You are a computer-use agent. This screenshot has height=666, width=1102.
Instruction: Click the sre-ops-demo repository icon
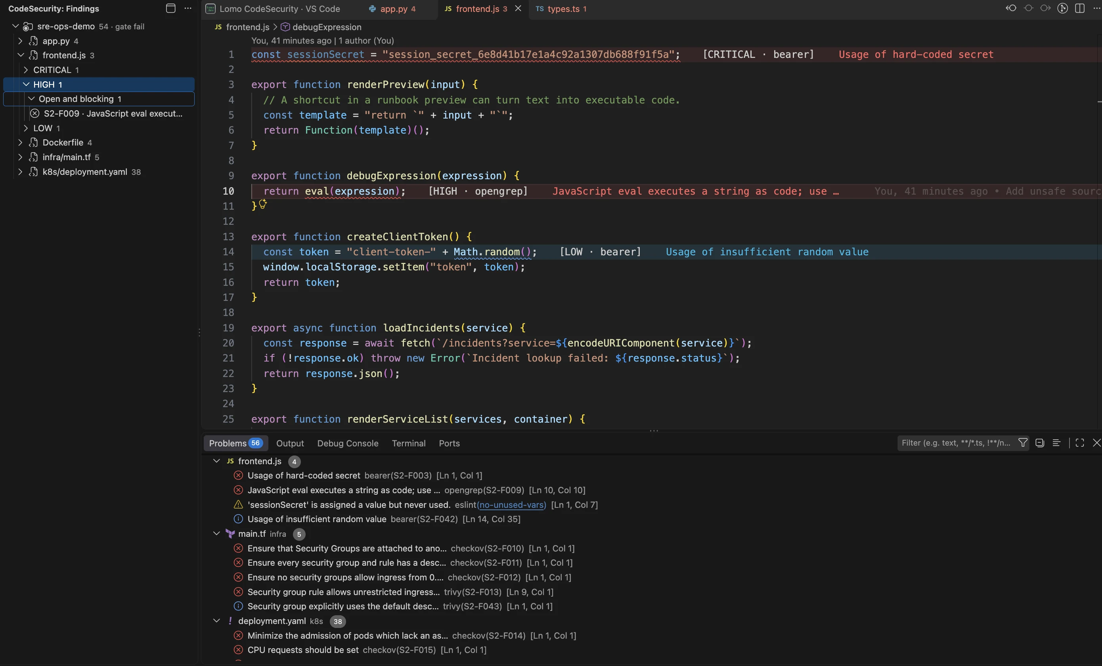tap(28, 27)
